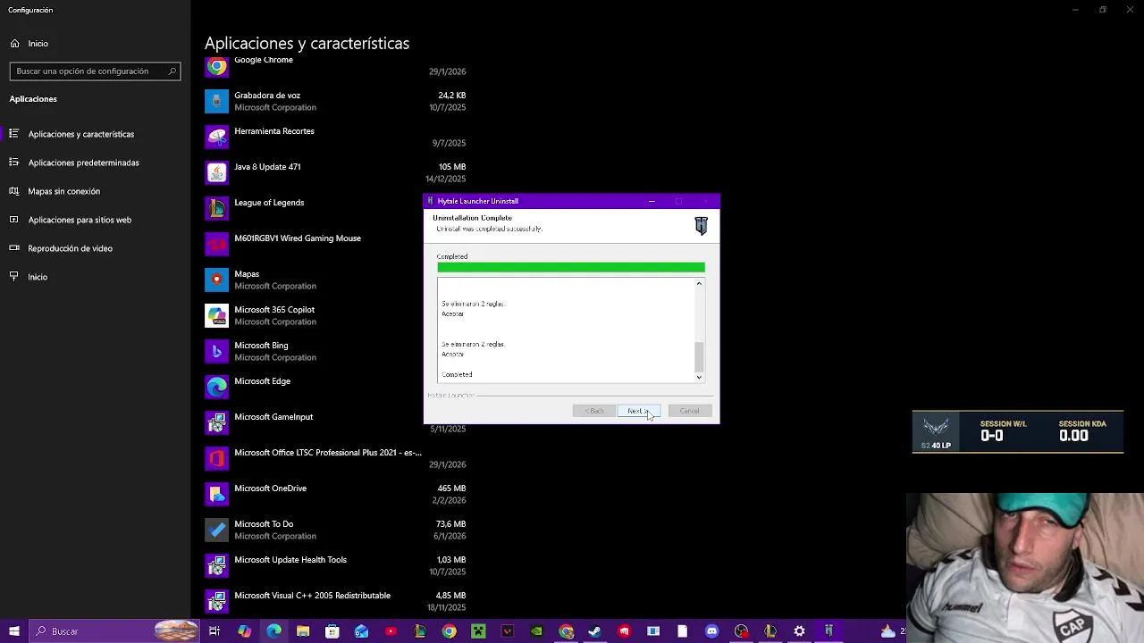Open Task View on the taskbar
The image size is (1144, 643).
pos(214,631)
